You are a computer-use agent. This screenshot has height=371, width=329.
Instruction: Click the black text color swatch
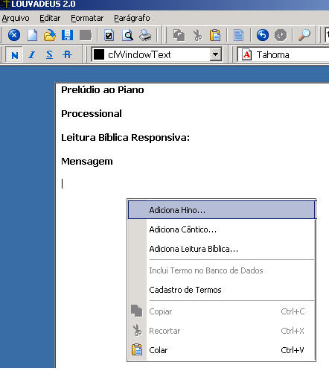coord(99,54)
